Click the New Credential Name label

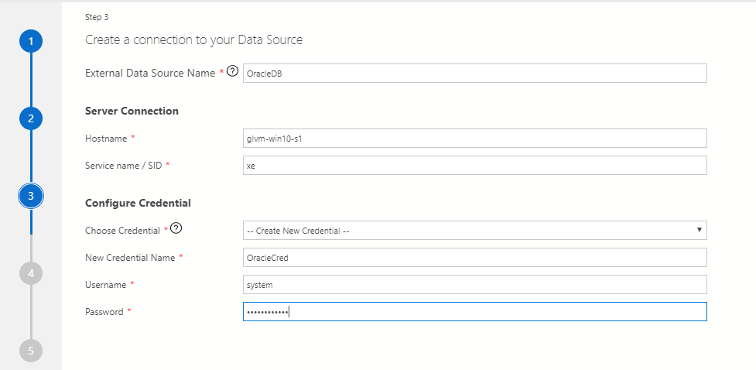click(x=130, y=258)
